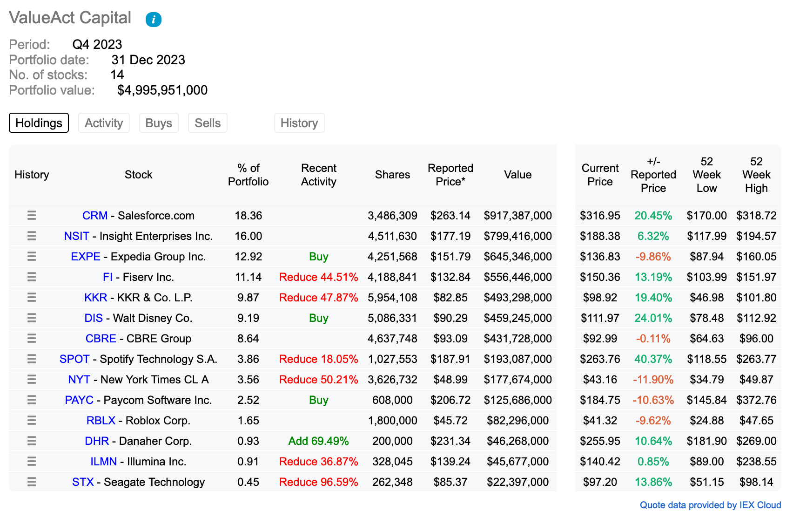Viewport: 793px width, 518px height.
Task: Click the 'ValueAct Capital' page title
Action: (x=70, y=18)
